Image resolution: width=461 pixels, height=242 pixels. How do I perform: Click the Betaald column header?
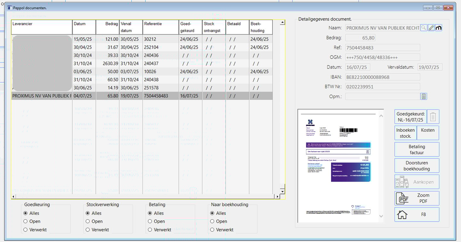click(238, 27)
